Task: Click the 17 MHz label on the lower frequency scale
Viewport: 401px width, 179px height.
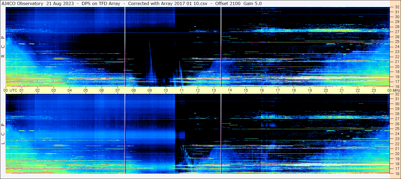Action: tap(396, 169)
